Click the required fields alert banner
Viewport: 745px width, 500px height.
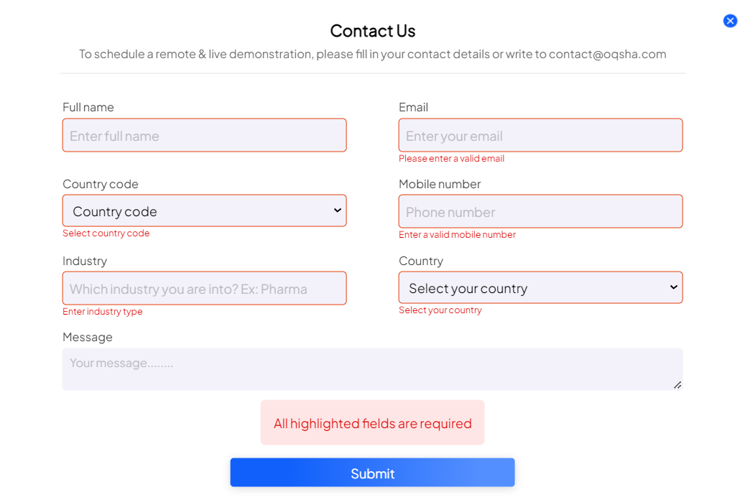(x=372, y=423)
